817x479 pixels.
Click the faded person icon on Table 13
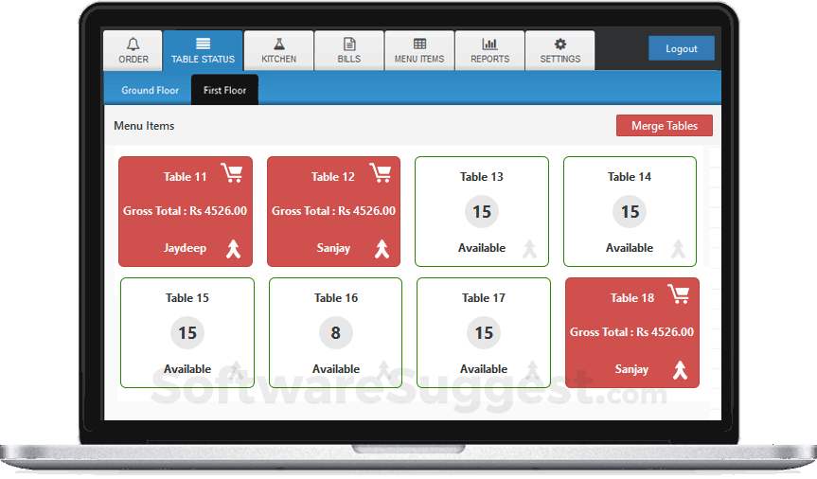(530, 249)
